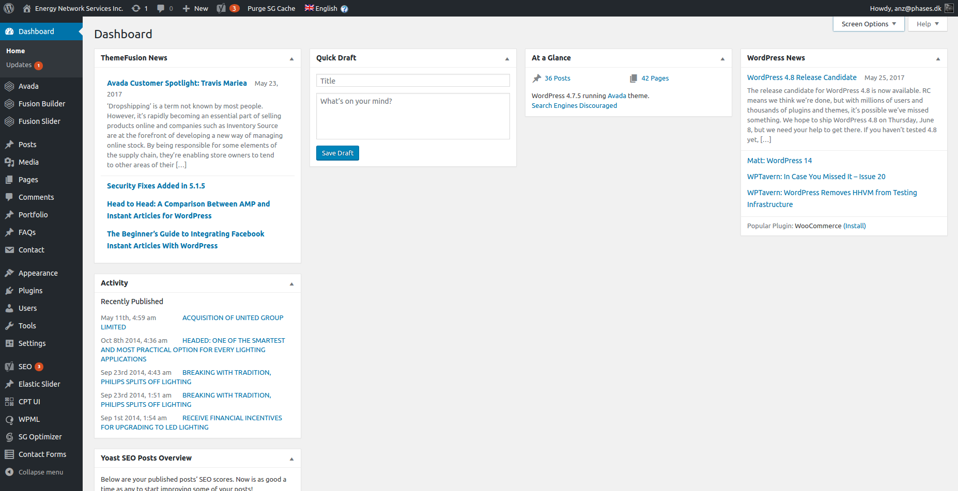Viewport: 958px width, 491px height.
Task: Open the 36 Posts link
Action: tap(558, 78)
